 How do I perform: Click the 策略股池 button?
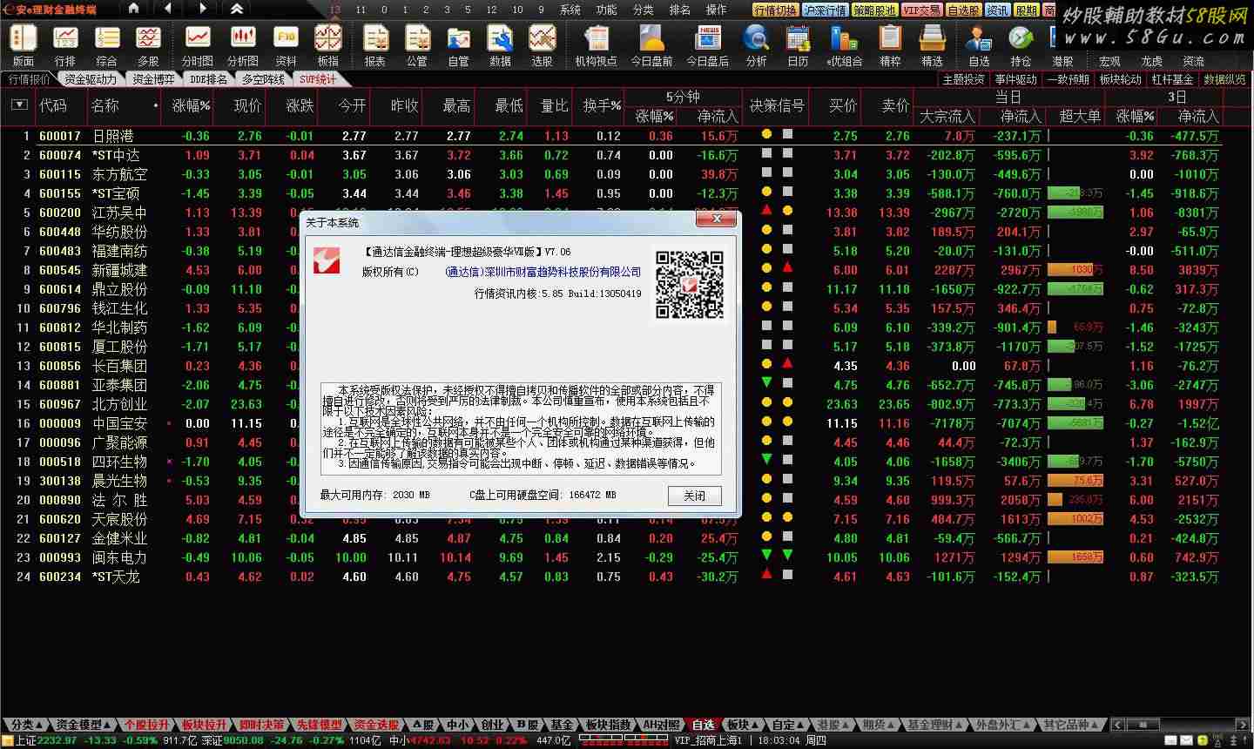874,10
